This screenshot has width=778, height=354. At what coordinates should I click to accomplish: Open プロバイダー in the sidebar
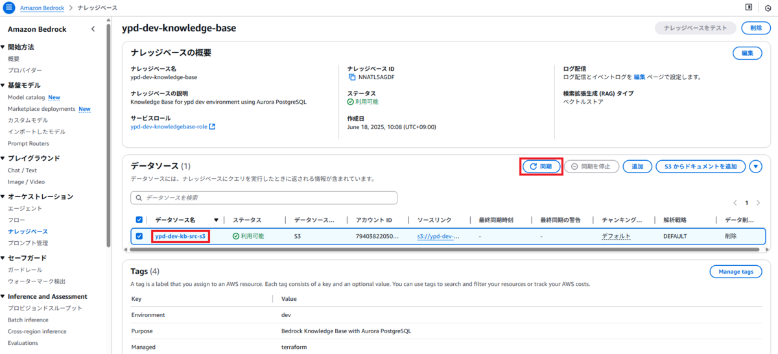25,70
